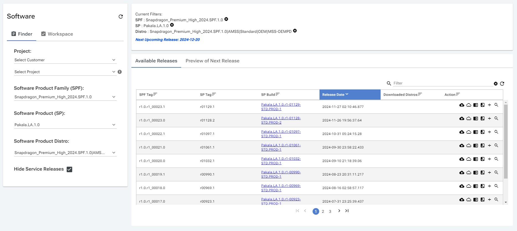Open the Pakala.LA.1.0.r1-01061-STD.PROD-1 build link
The width and height of the screenshot is (517, 231).
(281, 147)
